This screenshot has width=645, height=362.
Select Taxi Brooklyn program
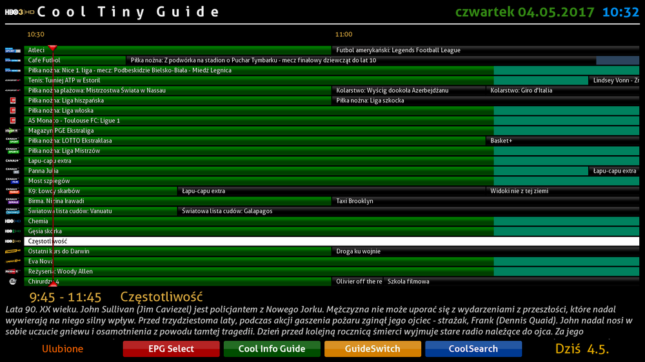click(x=486, y=202)
